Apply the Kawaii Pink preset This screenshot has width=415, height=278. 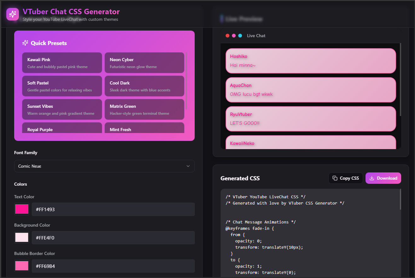[x=62, y=62]
